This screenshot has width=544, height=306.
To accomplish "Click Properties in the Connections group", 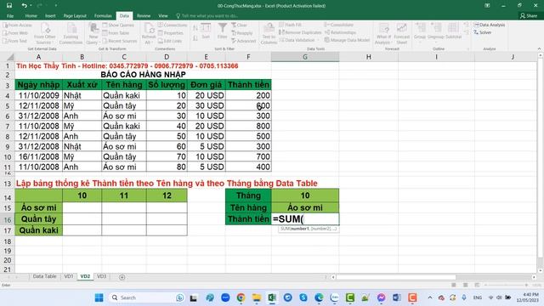I will coord(171,33).
